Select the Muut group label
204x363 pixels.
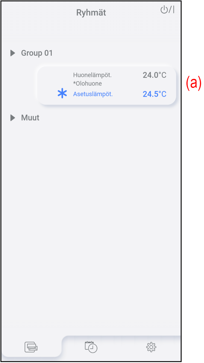tap(30, 118)
